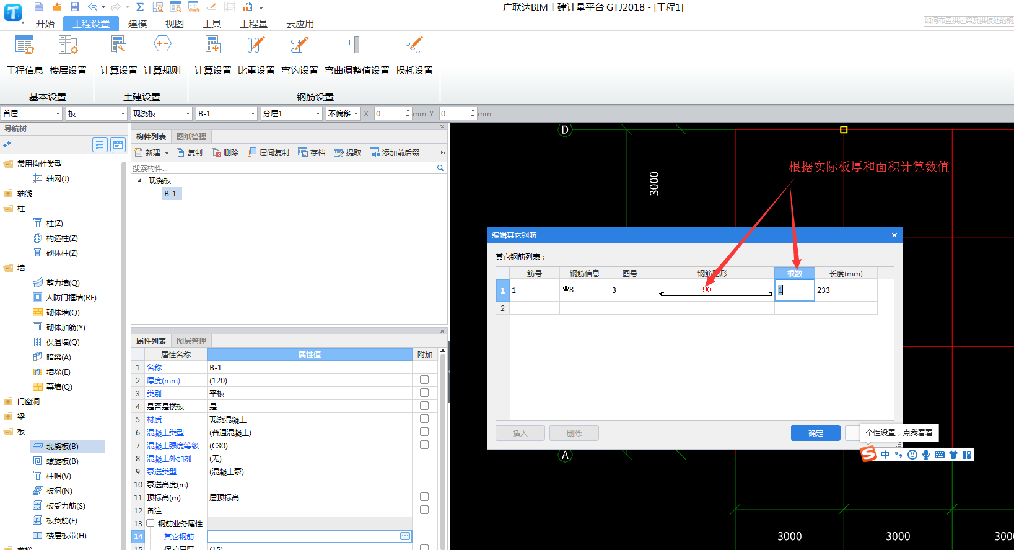
Task: Click 添加前后缀 add prefix suffix
Action: tap(395, 152)
